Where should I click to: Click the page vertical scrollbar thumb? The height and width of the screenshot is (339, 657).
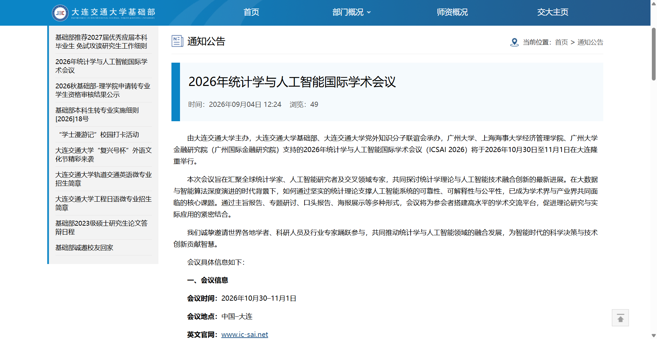(654, 54)
